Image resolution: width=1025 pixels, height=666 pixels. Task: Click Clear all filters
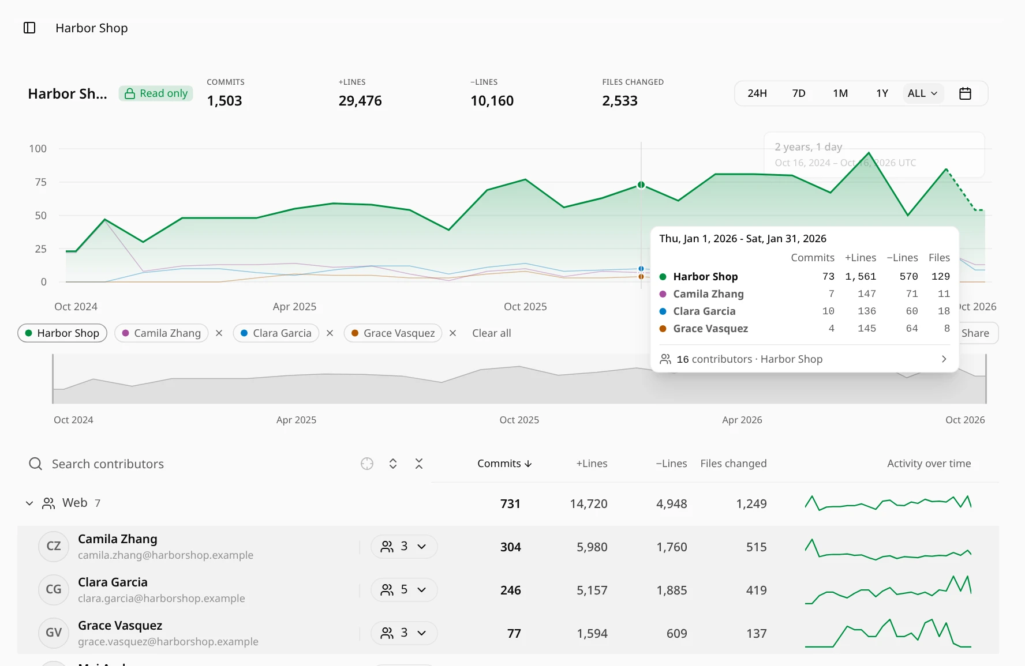click(492, 333)
